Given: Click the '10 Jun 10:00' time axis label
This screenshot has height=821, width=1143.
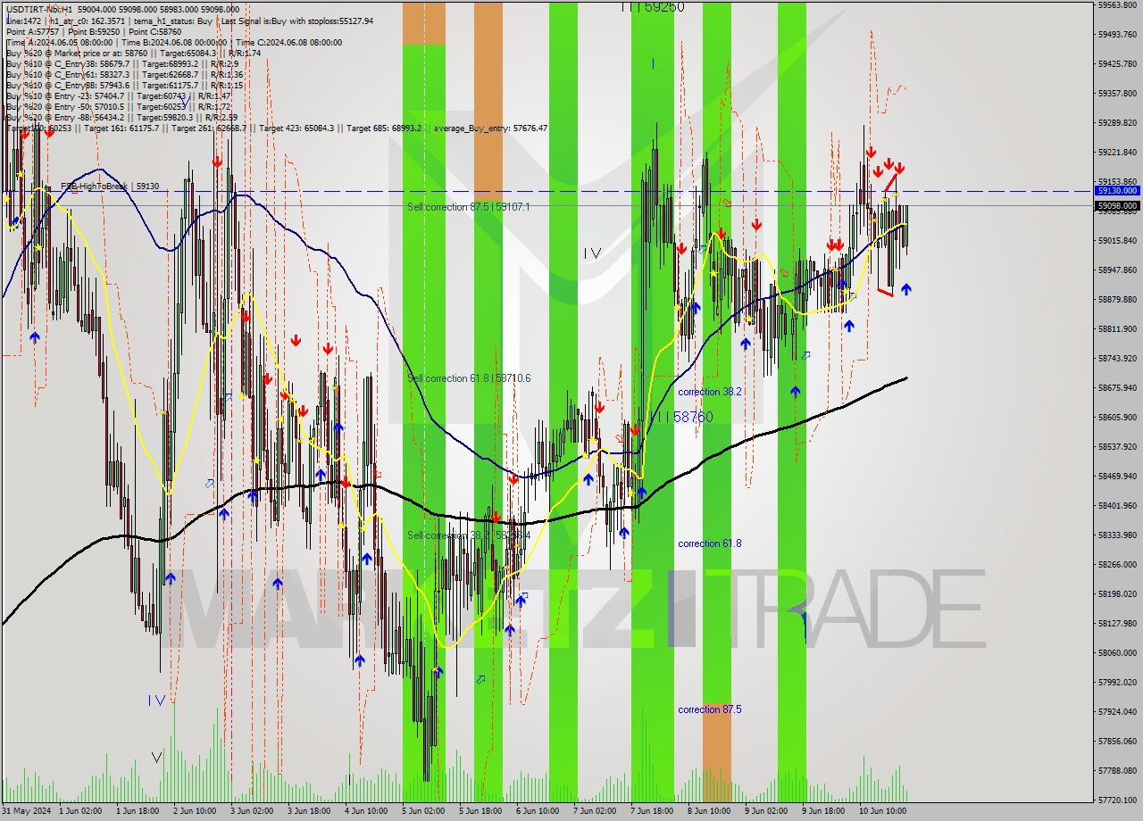Looking at the screenshot, I should [x=883, y=811].
